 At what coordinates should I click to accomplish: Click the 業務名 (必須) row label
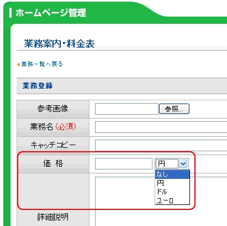[53, 127]
